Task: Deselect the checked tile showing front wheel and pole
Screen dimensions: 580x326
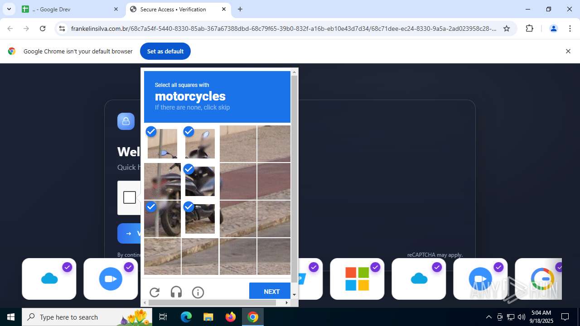Action: pos(162,219)
